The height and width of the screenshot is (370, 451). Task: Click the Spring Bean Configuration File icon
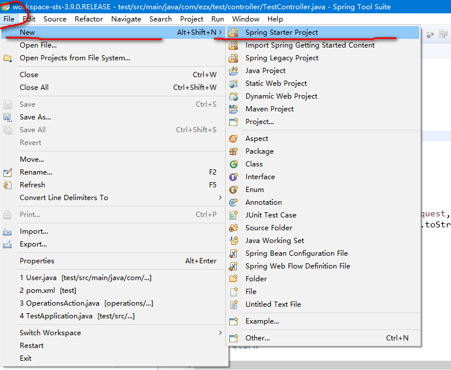tap(233, 253)
